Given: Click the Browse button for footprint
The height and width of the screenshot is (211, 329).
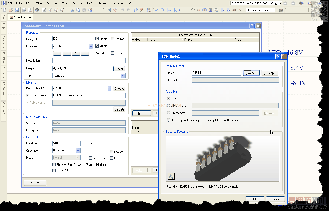Looking at the screenshot, I should point(251,73).
